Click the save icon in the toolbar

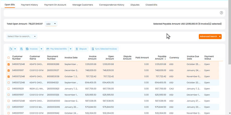(22, 49)
